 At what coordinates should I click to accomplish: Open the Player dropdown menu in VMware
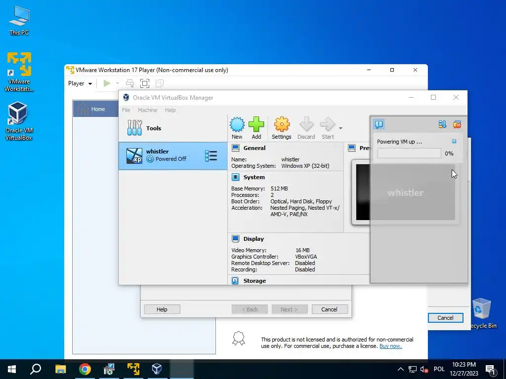tap(80, 83)
